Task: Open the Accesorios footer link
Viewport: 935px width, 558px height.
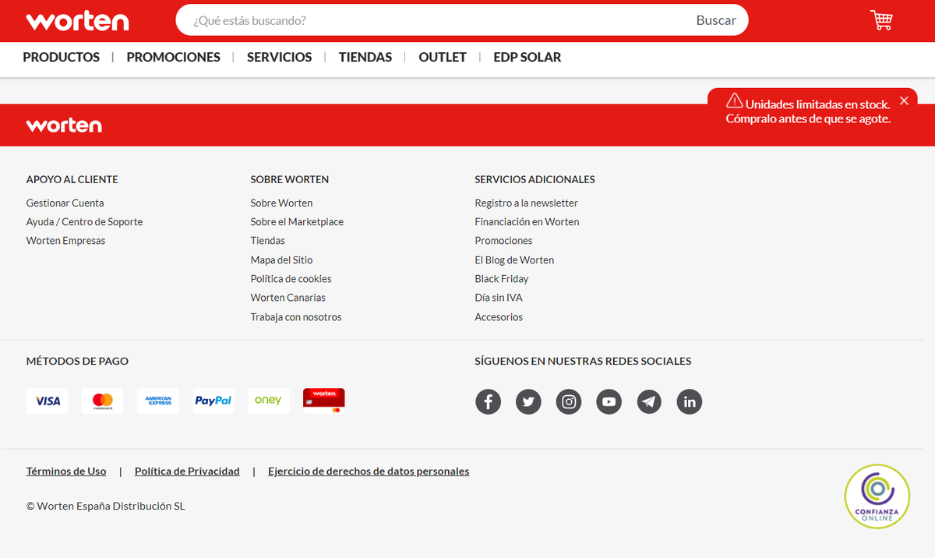Action: coord(499,316)
